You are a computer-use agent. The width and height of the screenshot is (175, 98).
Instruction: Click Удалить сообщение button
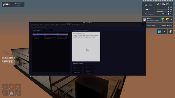coord(89,72)
